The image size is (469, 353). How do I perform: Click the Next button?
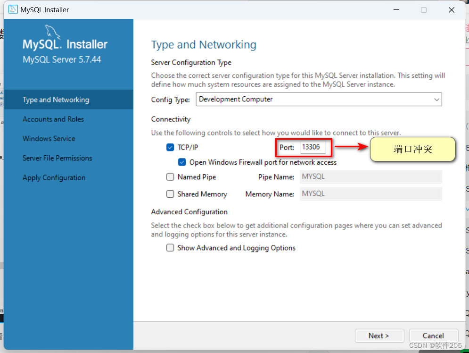click(x=379, y=336)
